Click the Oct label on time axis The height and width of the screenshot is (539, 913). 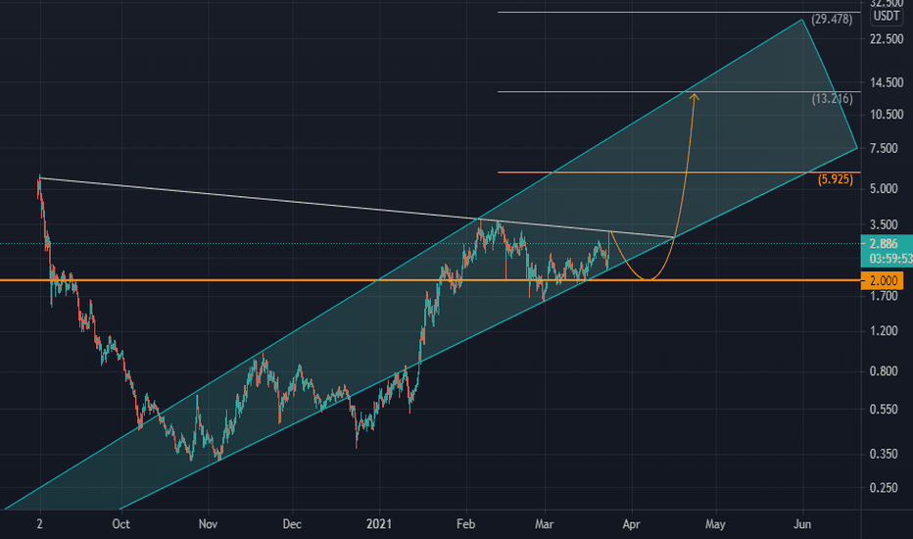[120, 524]
